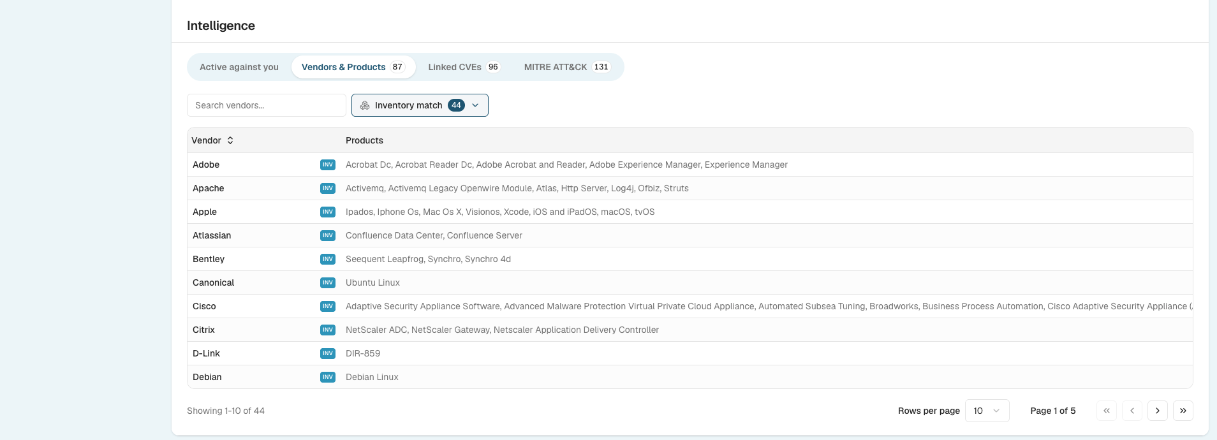Focus the Search vendors input field
The image size is (1217, 440).
point(267,105)
